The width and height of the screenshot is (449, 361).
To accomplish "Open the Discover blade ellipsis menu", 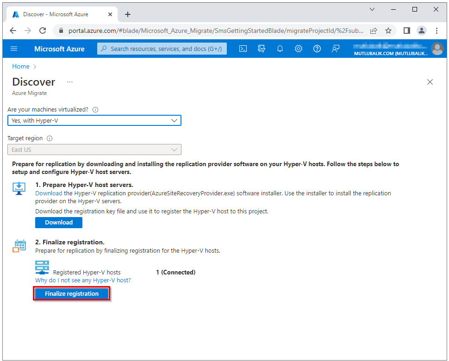I will [70, 82].
